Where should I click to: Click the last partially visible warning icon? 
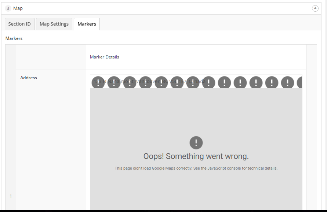299,83
